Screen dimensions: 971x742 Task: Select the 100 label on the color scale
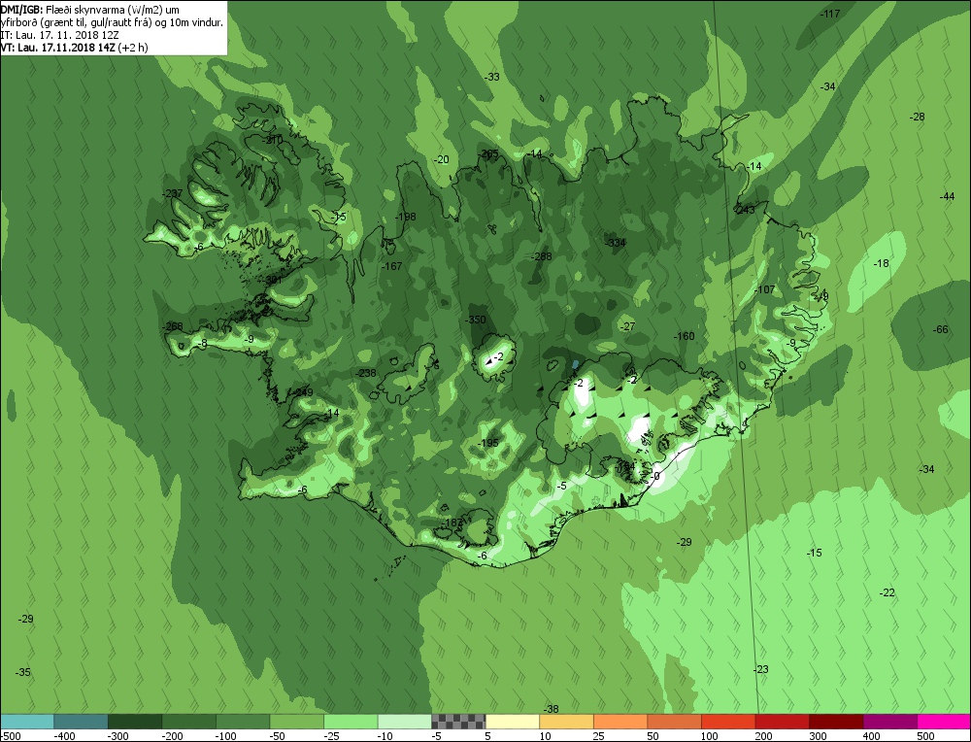709,736
